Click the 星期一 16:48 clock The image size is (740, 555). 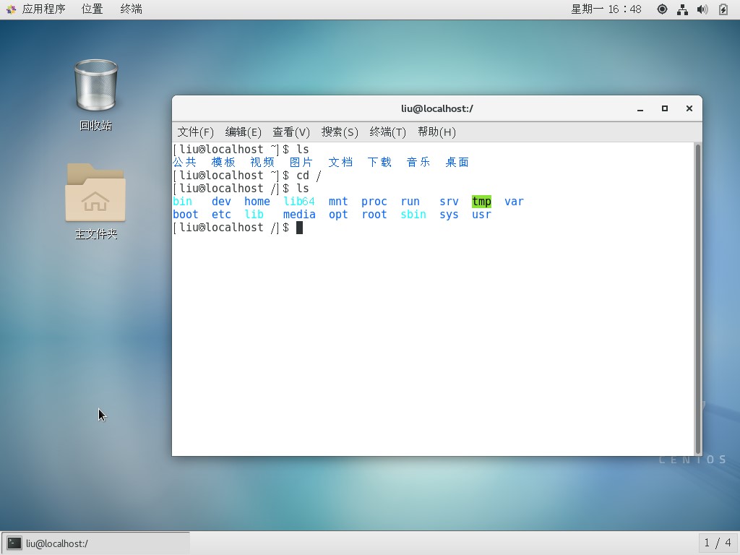(606, 9)
